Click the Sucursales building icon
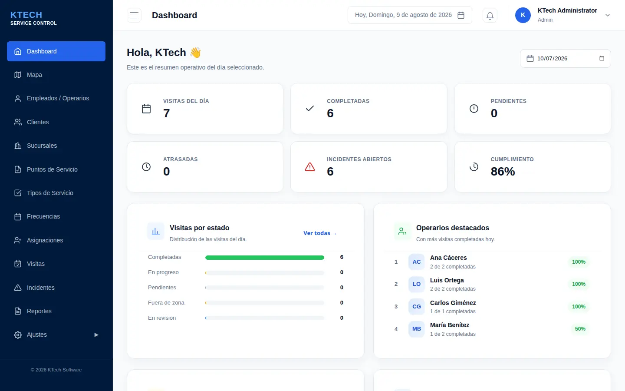Screen dimensions: 625x391 18,146
